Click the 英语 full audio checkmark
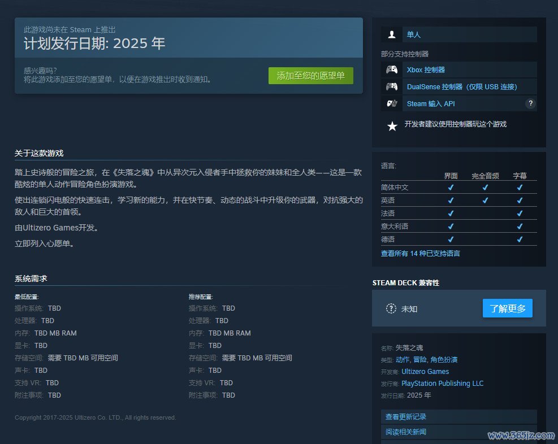The height and width of the screenshot is (444, 558). pyautogui.click(x=485, y=201)
